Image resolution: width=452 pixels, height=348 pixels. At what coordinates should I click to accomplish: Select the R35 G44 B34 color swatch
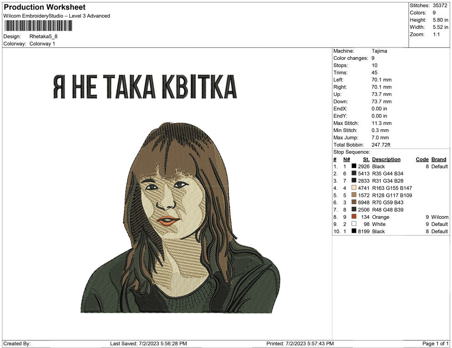click(354, 174)
